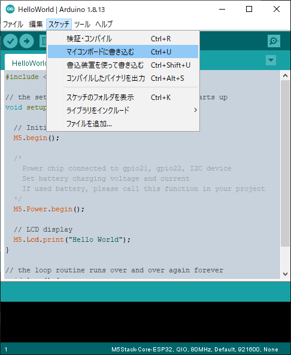The image size is (291, 355).
Task: Minimize the Arduino window
Action: point(222,10)
